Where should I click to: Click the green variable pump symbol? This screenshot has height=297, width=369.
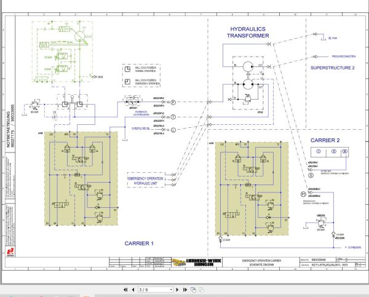click(x=79, y=36)
